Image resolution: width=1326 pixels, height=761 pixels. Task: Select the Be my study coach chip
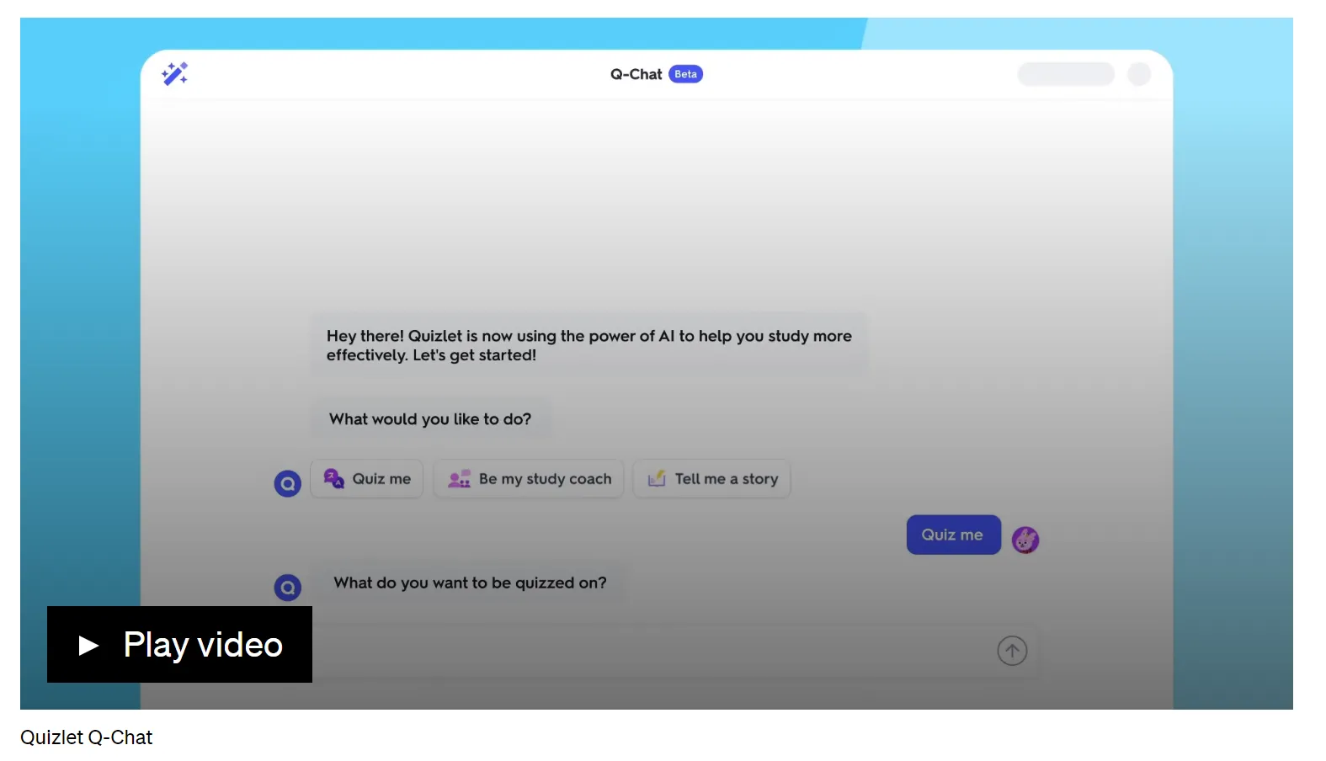[529, 479]
